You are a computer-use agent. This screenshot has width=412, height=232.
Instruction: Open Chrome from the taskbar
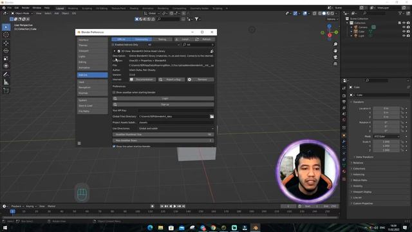(x=213, y=227)
